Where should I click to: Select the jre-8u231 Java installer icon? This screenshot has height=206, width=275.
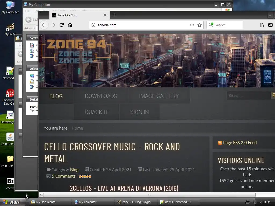8,139
